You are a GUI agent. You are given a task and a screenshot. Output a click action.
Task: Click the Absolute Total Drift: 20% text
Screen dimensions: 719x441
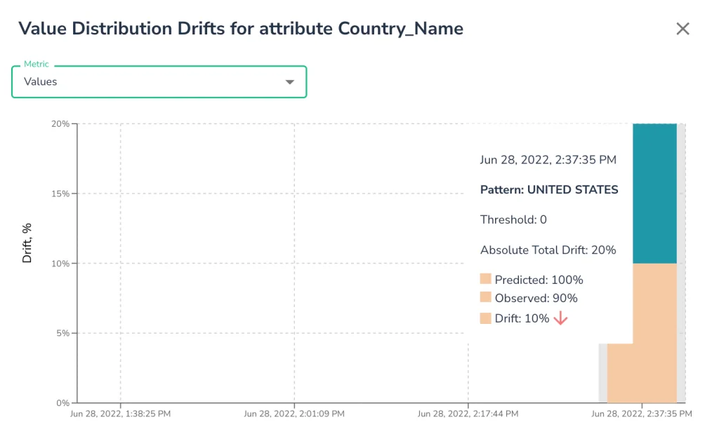[x=548, y=250]
